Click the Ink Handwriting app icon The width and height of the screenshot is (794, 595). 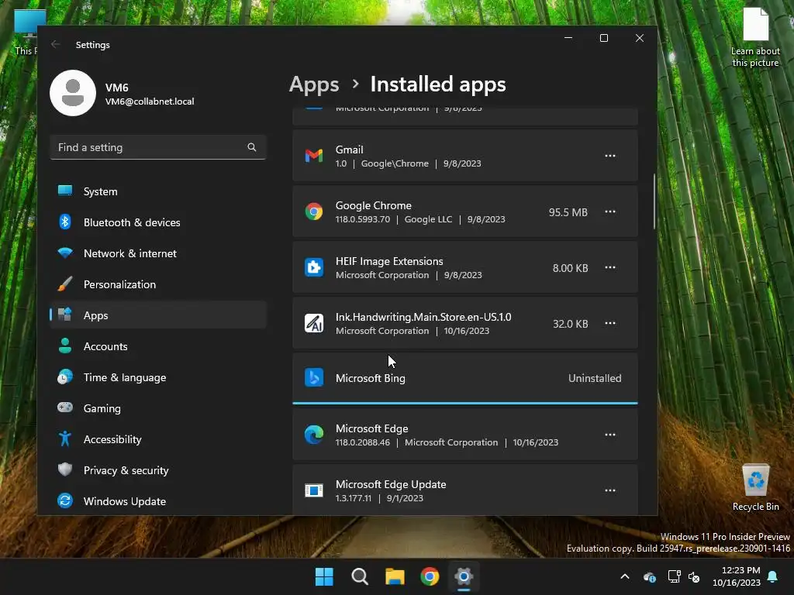point(314,323)
